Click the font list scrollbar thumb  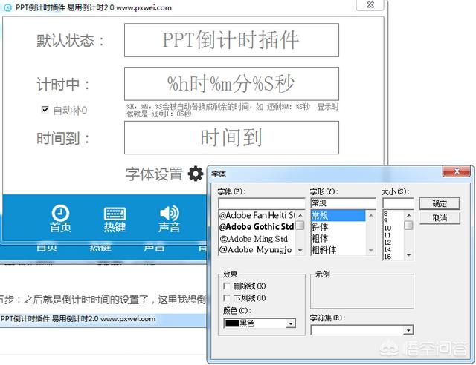point(300,226)
